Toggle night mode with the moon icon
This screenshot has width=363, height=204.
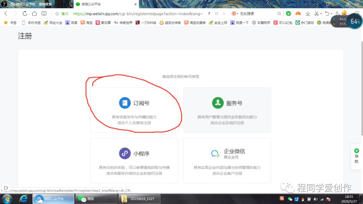(337, 13)
